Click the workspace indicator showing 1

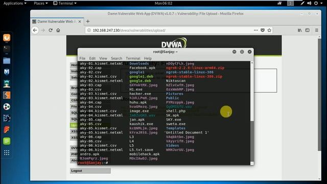(290, 3)
